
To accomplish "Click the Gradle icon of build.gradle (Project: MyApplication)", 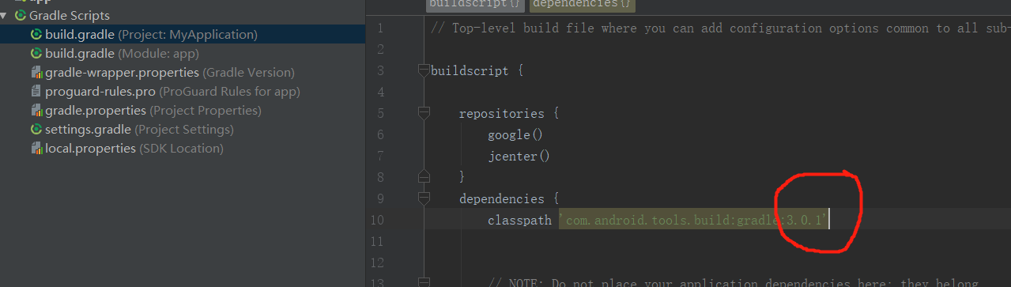I will pos(36,35).
